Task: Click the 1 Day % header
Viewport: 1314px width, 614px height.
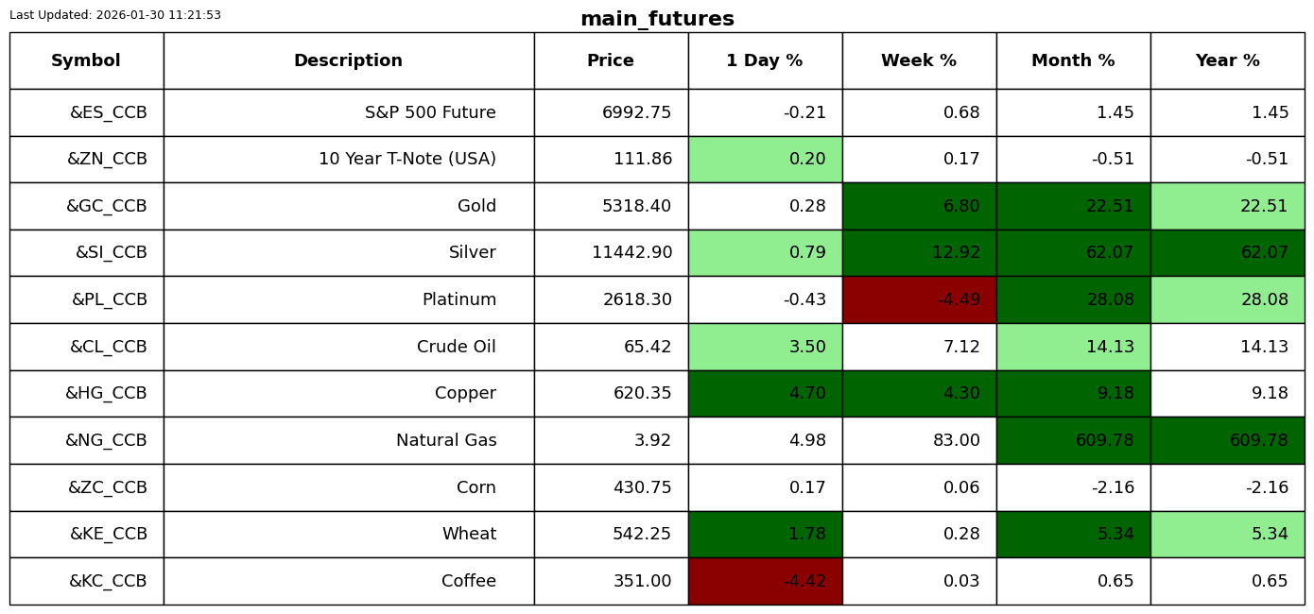Action: [765, 61]
